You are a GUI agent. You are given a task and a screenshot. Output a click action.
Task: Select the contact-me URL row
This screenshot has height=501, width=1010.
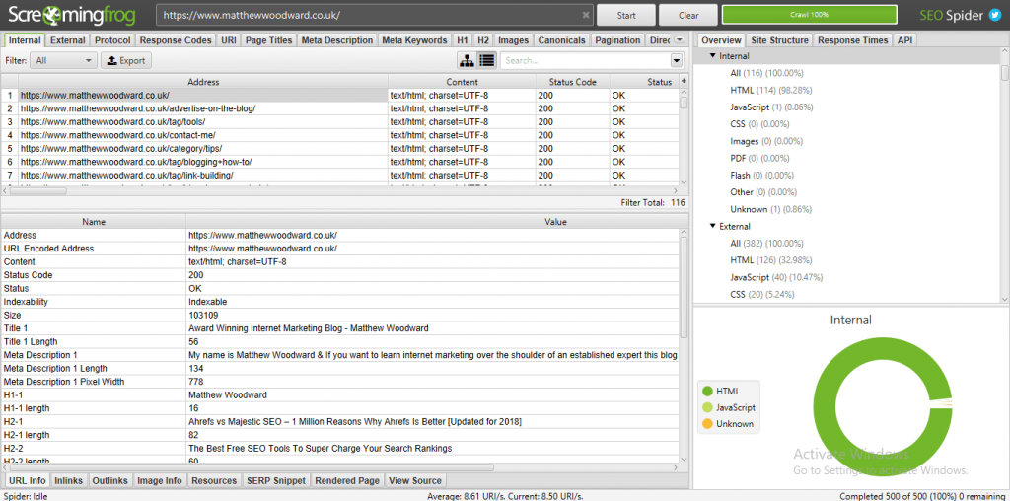click(x=339, y=135)
